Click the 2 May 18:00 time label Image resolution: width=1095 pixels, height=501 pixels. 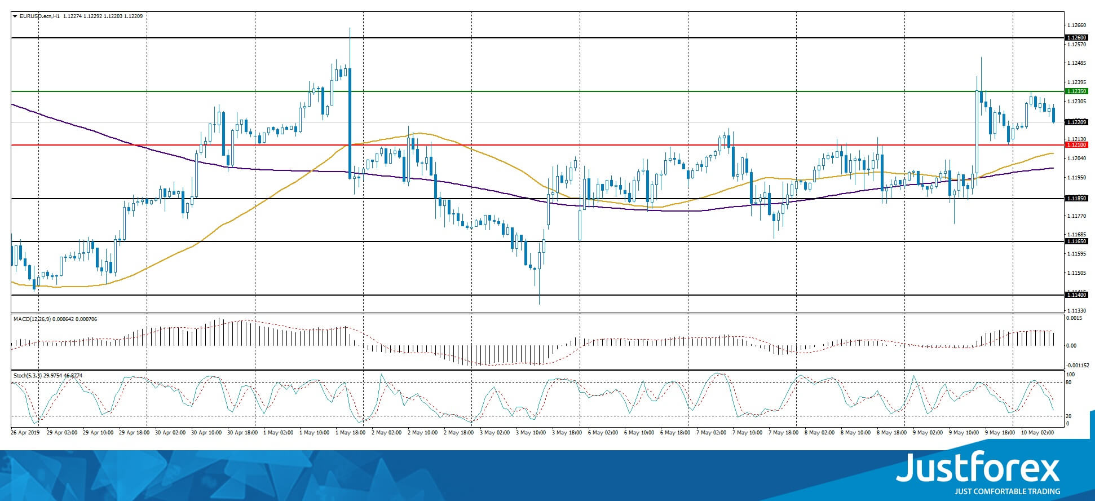459,433
